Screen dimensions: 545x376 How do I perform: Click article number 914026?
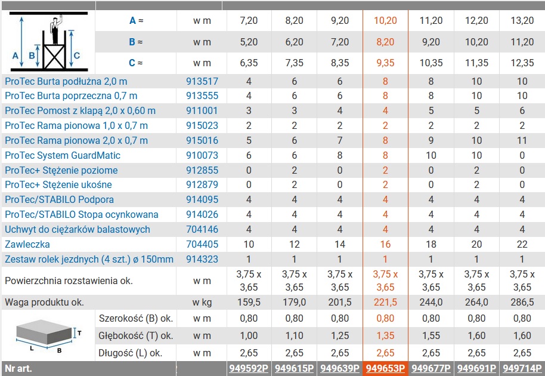click(202, 215)
